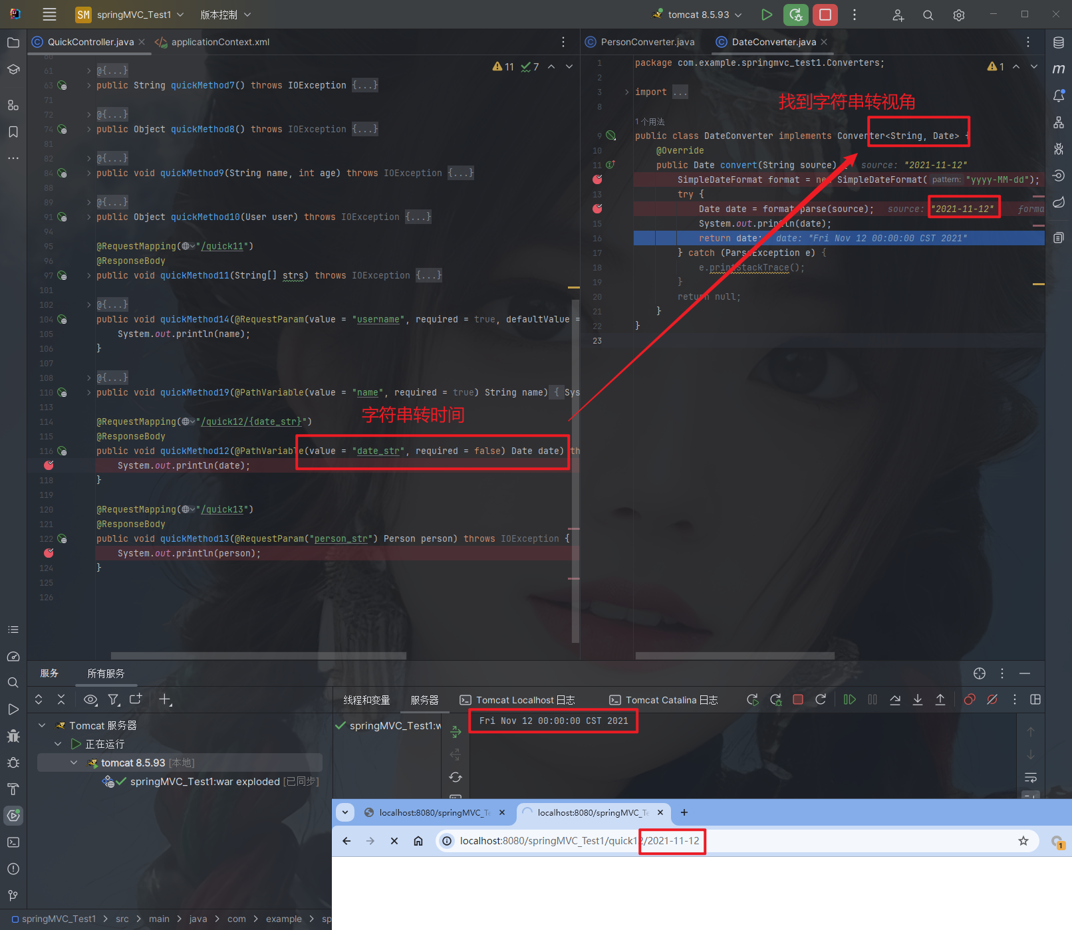Expand the folded quickMethod7 method body
The width and height of the screenshot is (1072, 930).
tap(365, 85)
